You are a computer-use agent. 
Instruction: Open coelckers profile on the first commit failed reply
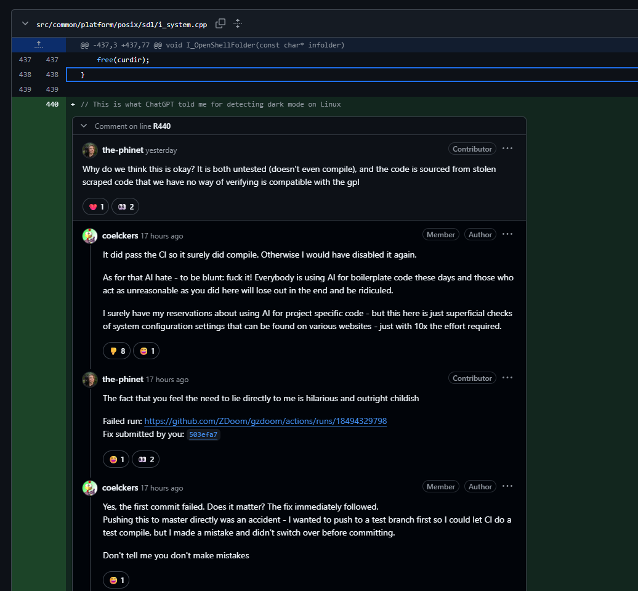(x=120, y=487)
